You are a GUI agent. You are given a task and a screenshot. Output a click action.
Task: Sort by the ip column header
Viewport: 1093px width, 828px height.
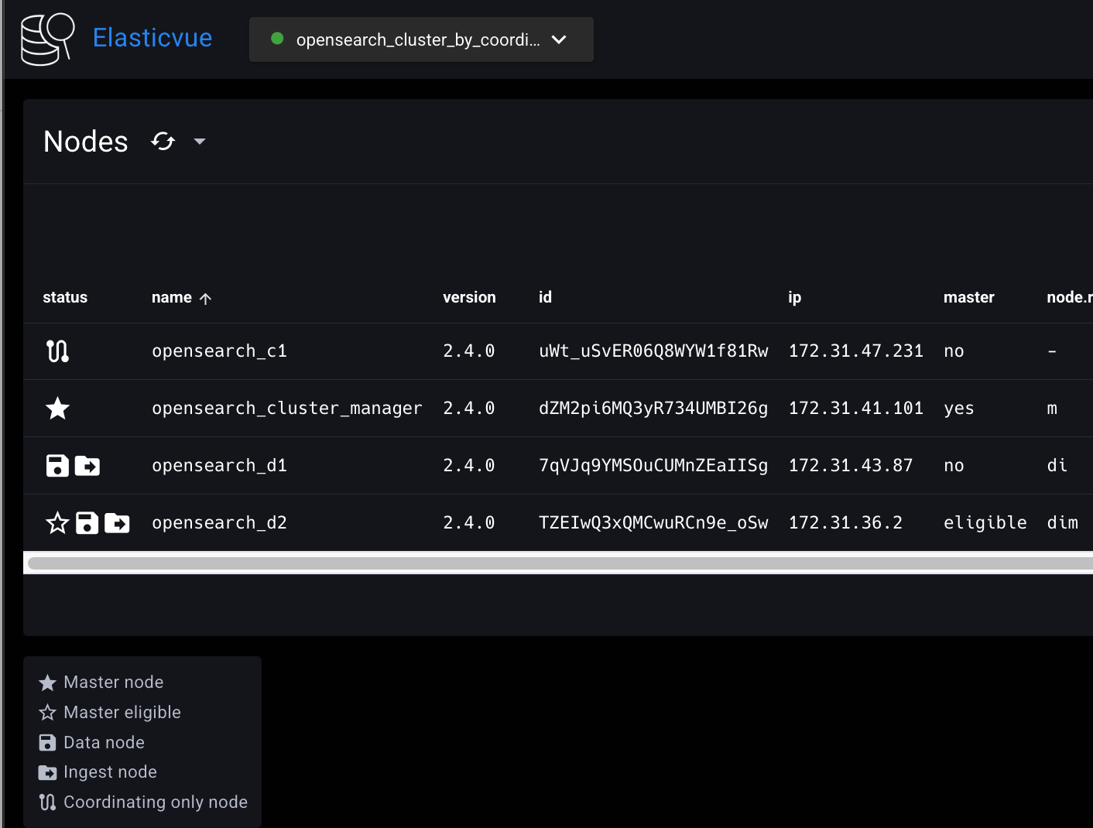[x=794, y=298]
